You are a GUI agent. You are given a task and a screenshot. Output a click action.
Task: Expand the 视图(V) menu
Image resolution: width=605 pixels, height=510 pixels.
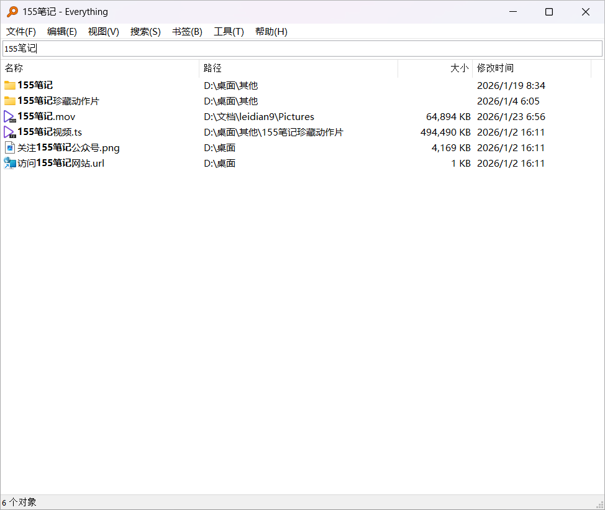tap(104, 32)
